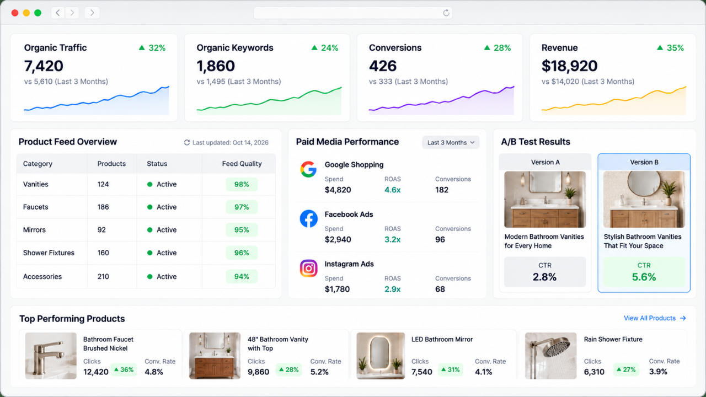The image size is (706, 397).
Task: Click the arrow next to View All Products
Action: click(683, 318)
